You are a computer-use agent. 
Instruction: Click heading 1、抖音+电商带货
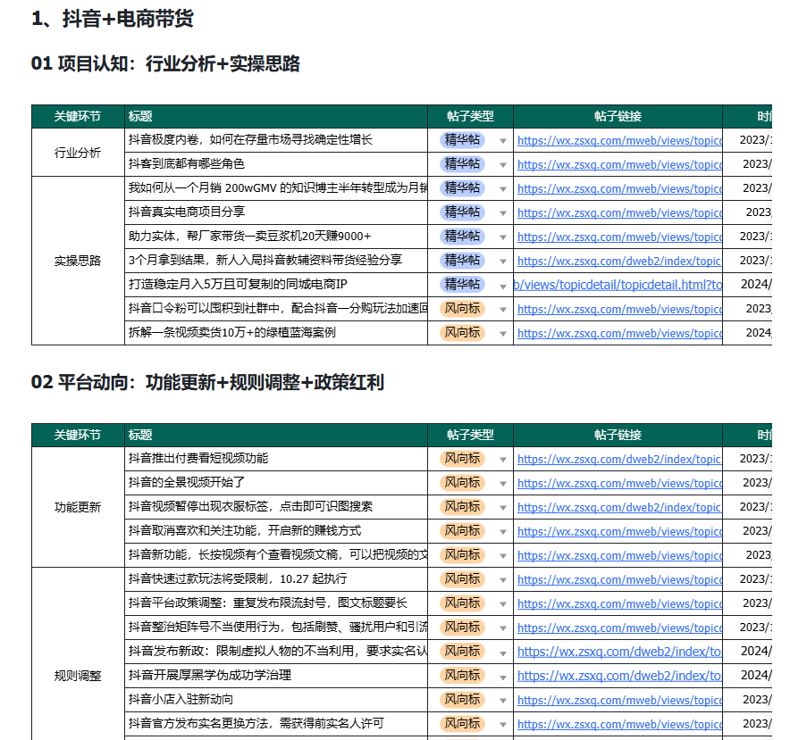[113, 19]
